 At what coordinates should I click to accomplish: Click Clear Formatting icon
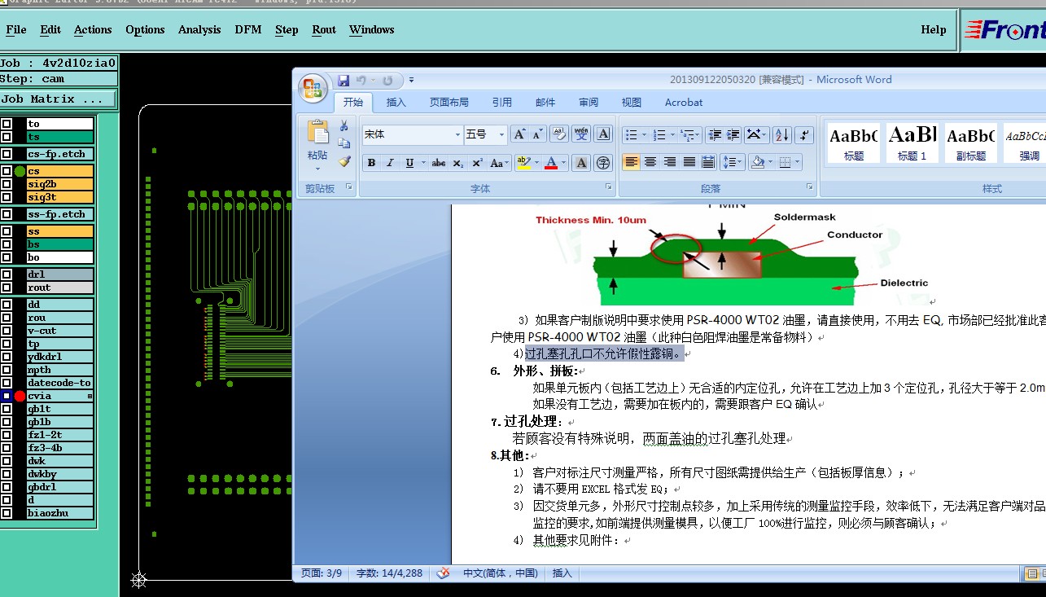click(558, 134)
